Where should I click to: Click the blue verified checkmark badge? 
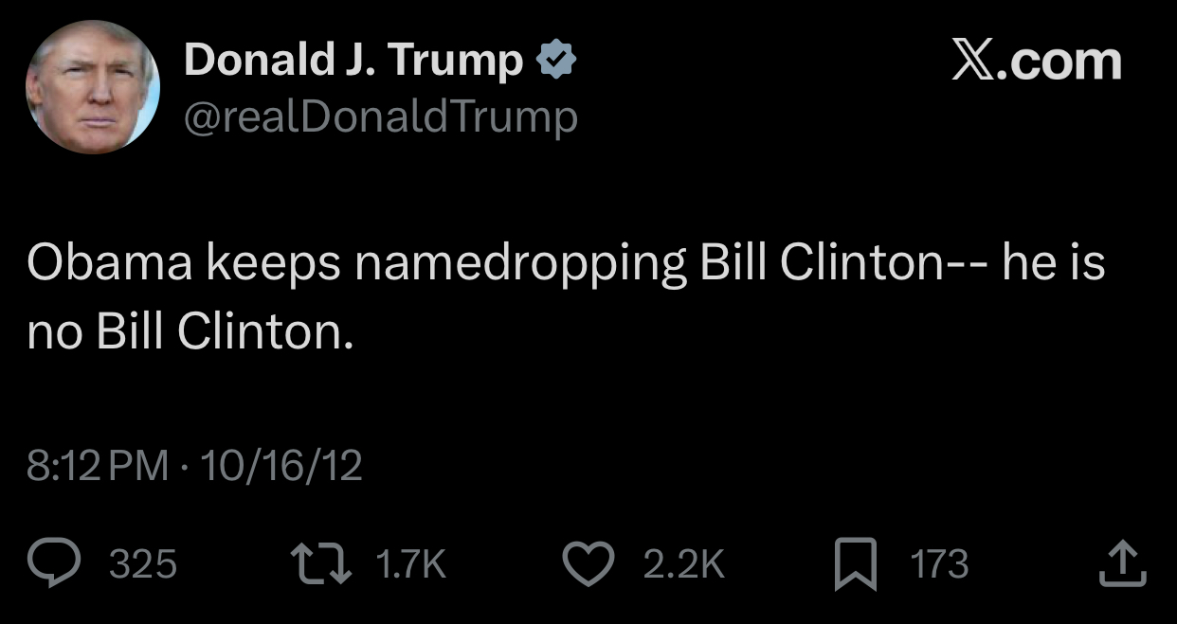tap(557, 62)
